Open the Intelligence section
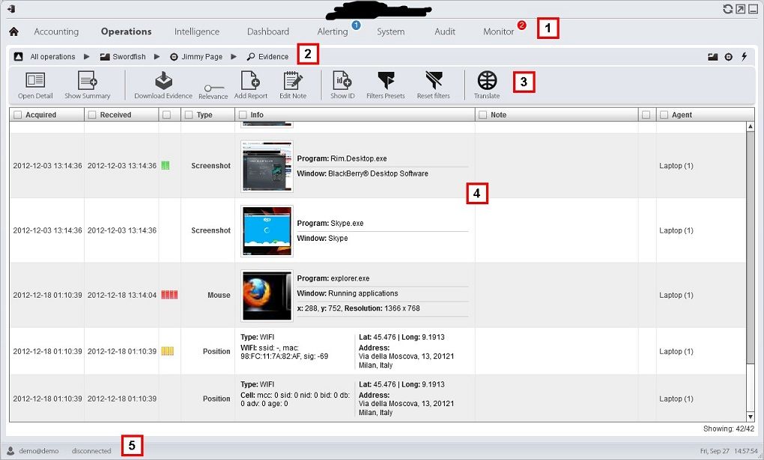Screen dimensions: 764x460 click(197, 31)
